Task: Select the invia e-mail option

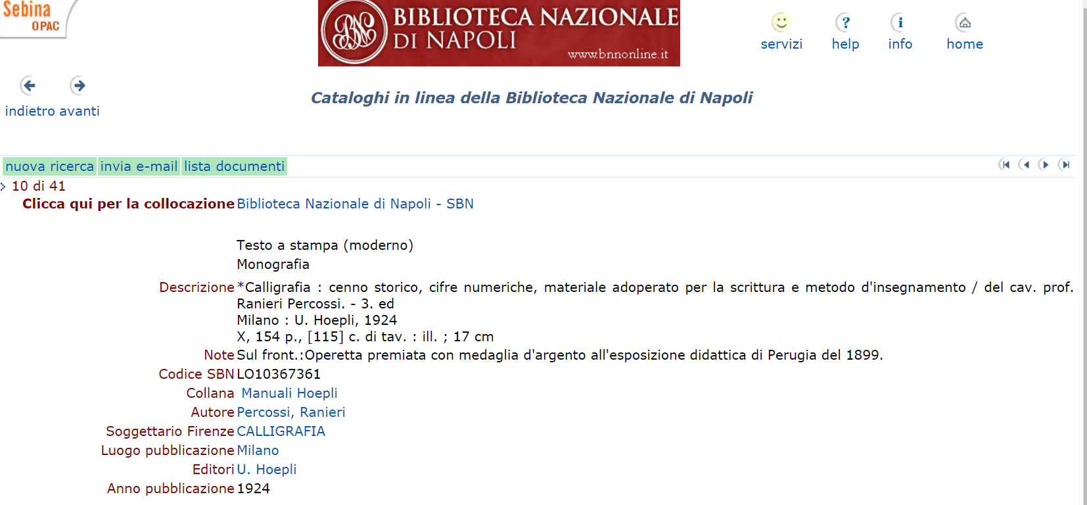Action: click(x=139, y=166)
